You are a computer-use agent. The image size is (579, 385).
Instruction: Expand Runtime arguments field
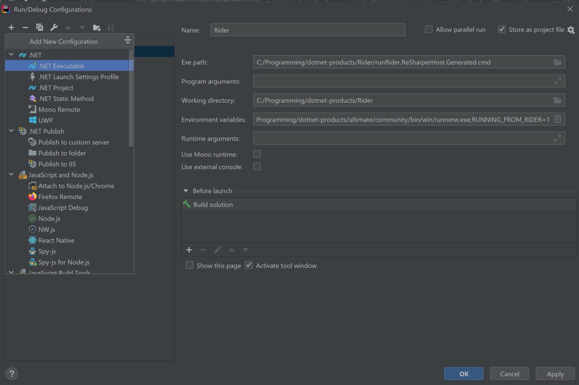(558, 138)
